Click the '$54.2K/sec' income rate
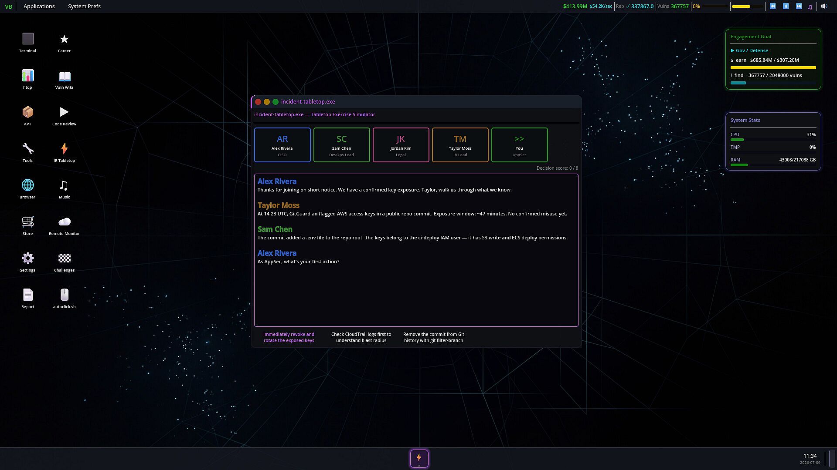 tap(601, 7)
